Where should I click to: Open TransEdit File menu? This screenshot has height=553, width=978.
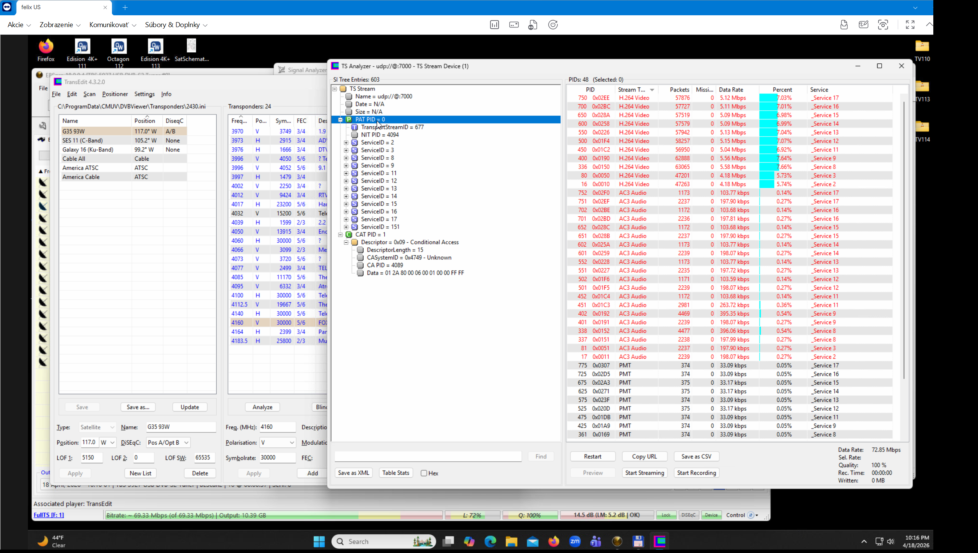[x=56, y=94]
